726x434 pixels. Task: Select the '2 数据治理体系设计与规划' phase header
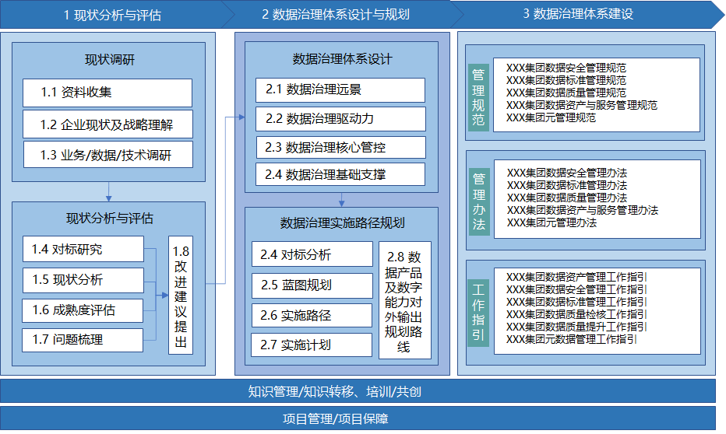pyautogui.click(x=335, y=14)
